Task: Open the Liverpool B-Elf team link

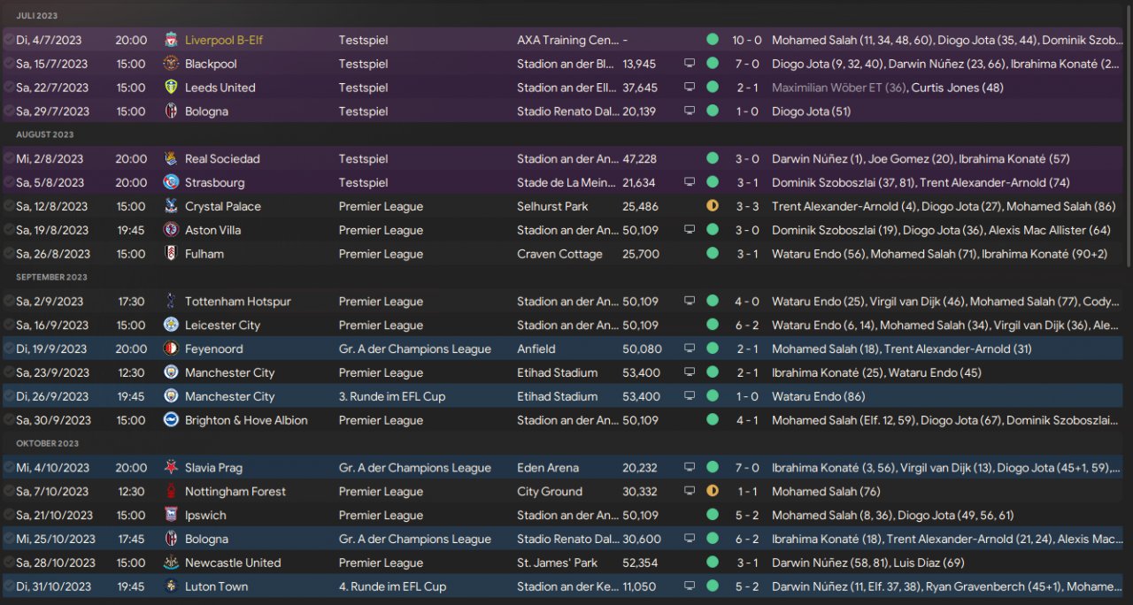Action: click(224, 40)
